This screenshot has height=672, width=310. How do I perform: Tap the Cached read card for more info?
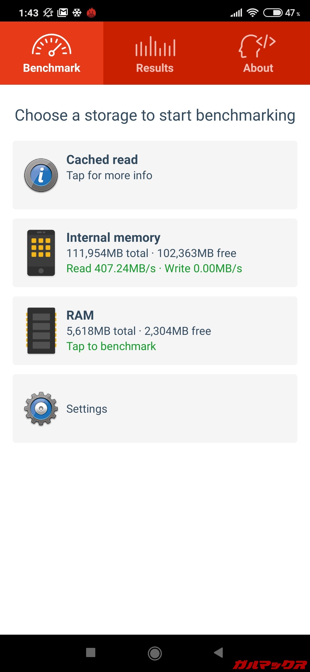click(155, 175)
